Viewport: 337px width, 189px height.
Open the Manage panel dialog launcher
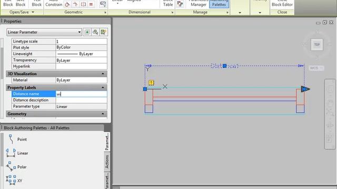pyautogui.click(x=227, y=13)
